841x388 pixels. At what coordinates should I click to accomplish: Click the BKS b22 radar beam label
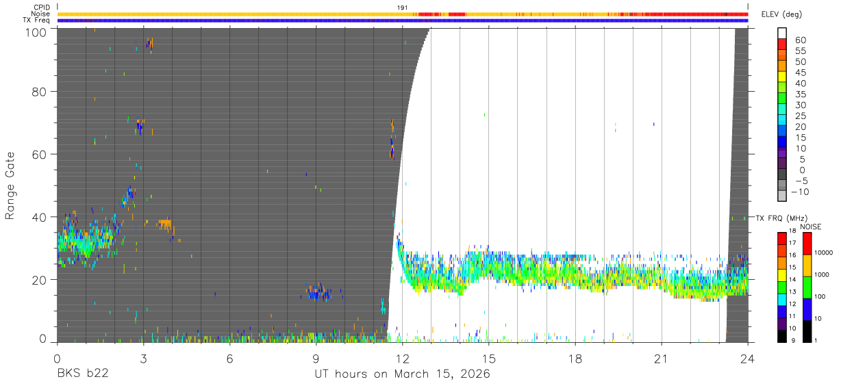(x=82, y=374)
